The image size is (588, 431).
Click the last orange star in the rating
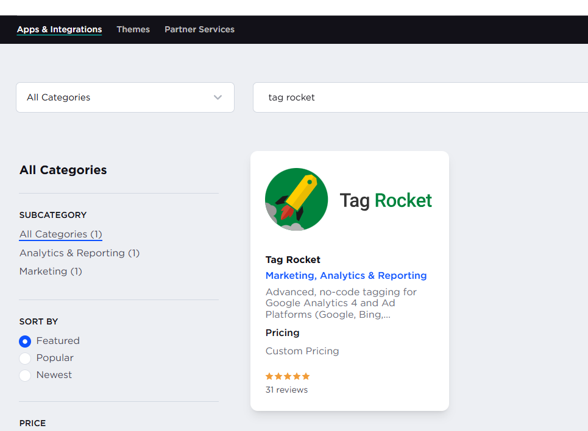[x=306, y=376]
